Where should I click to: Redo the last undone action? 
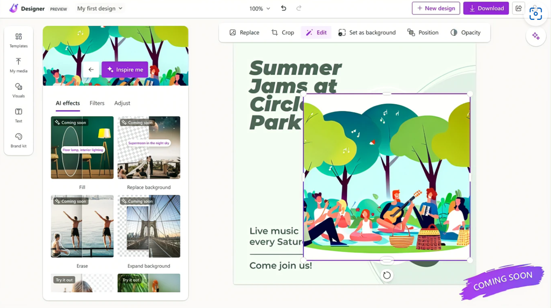299,8
